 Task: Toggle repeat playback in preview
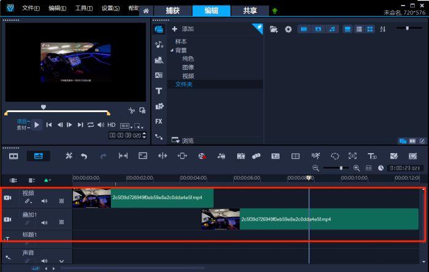pyautogui.click(x=91, y=125)
